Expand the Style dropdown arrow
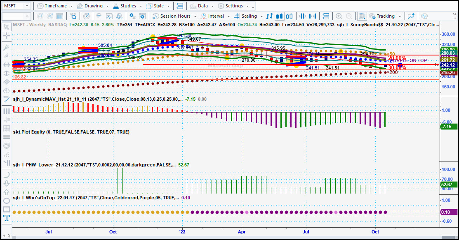Viewport: 459px width, 240px height. (168, 6)
